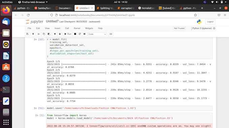Image resolution: width=229 pixels, height=128 pixels.
Task: Bookmark this page star icon
Action: [x=195, y=15]
